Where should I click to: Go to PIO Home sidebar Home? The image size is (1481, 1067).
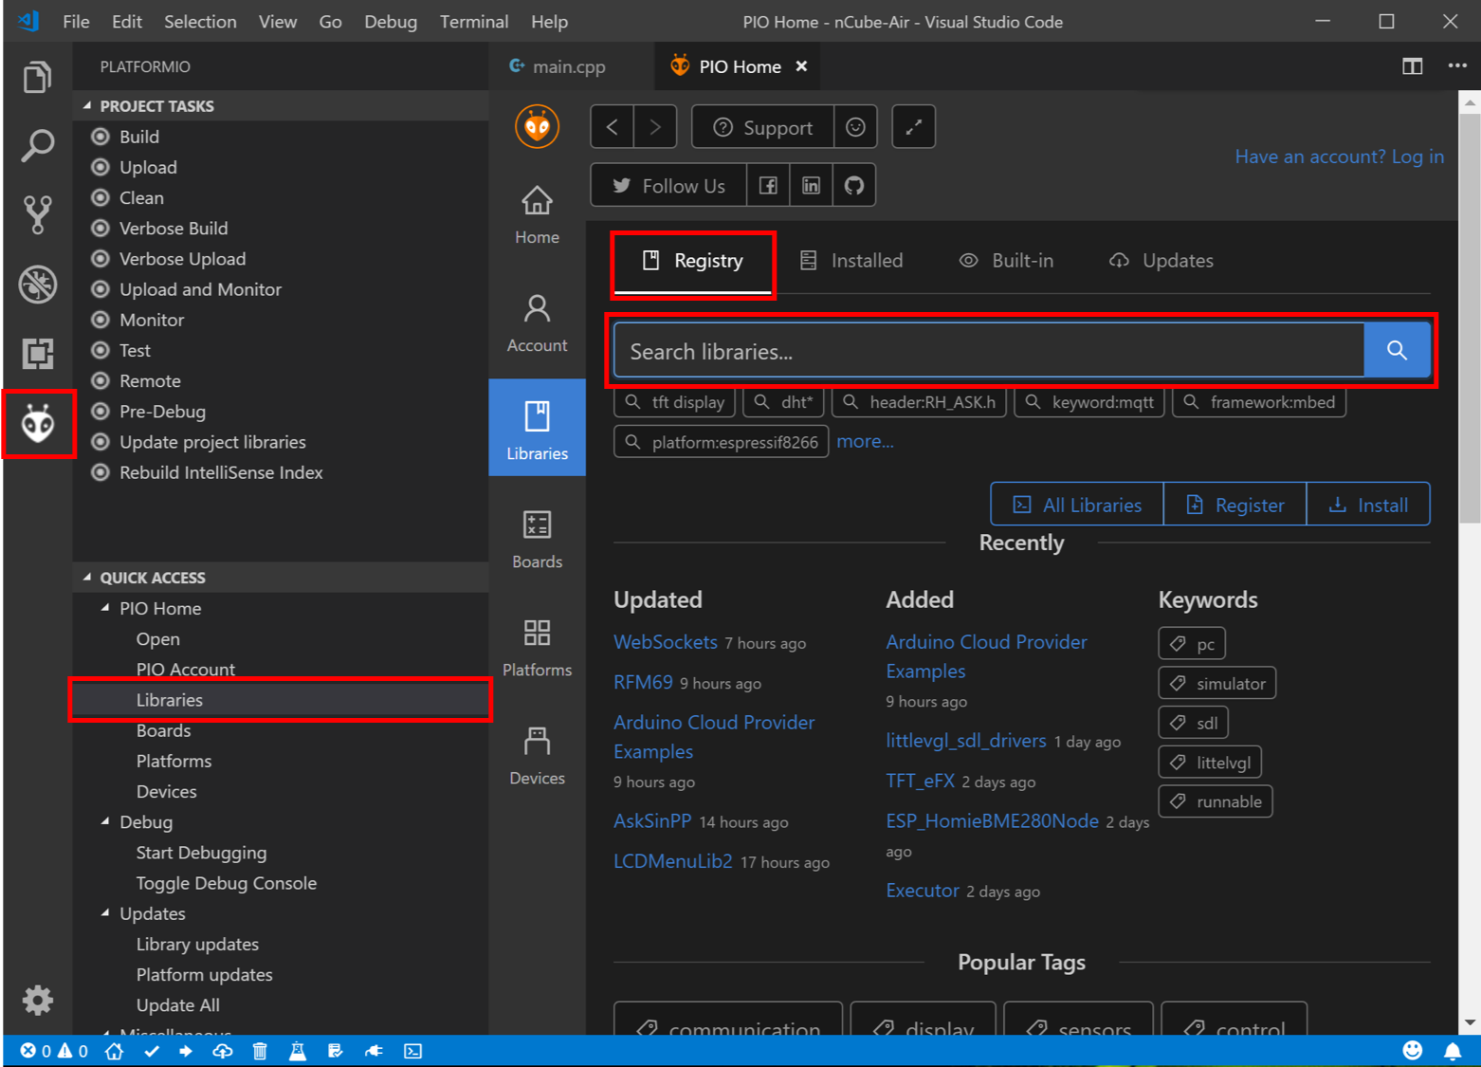pos(537,216)
